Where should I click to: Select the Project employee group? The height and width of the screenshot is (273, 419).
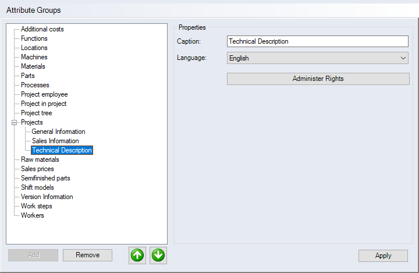pos(44,94)
